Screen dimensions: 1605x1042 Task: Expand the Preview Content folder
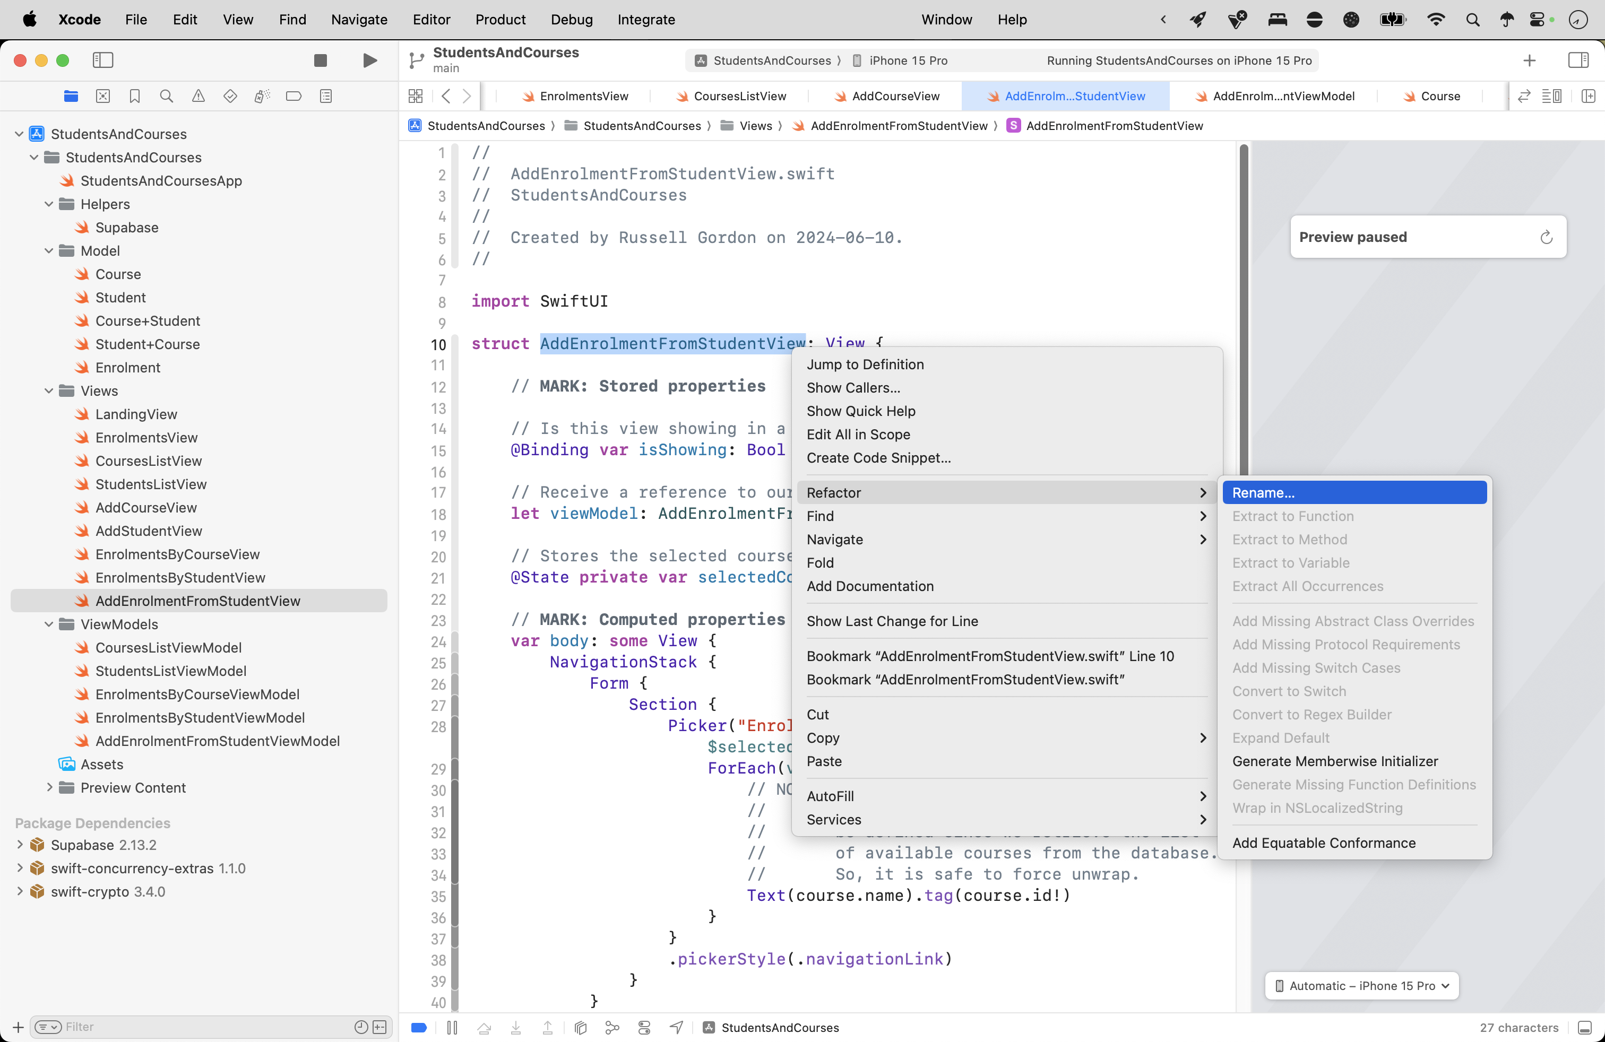click(49, 787)
